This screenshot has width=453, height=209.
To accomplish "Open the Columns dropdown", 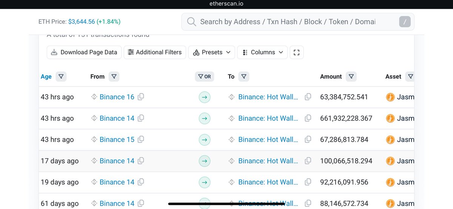I will click(262, 52).
